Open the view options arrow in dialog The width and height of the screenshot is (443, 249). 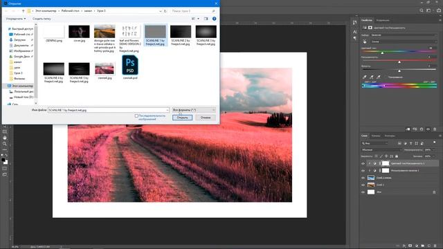(198, 19)
